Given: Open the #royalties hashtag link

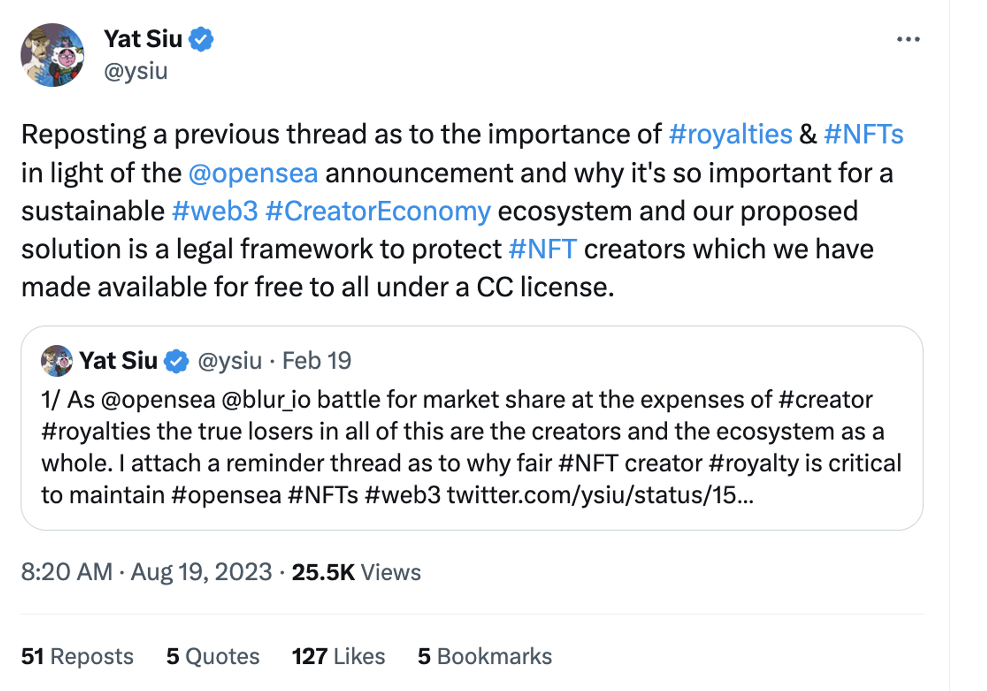Looking at the screenshot, I should tap(730, 134).
